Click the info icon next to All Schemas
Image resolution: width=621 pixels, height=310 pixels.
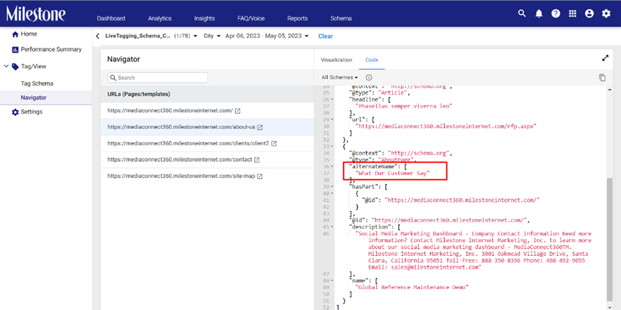(x=369, y=77)
